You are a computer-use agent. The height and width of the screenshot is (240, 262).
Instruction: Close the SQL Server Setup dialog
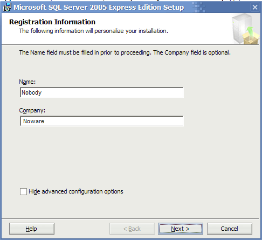point(255,8)
